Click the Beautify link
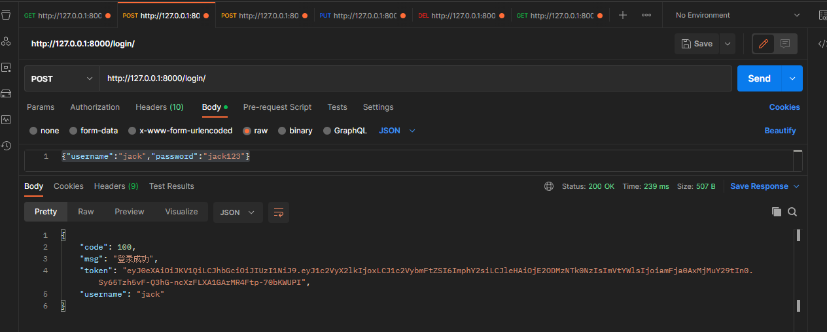The image size is (827, 332). tap(781, 131)
